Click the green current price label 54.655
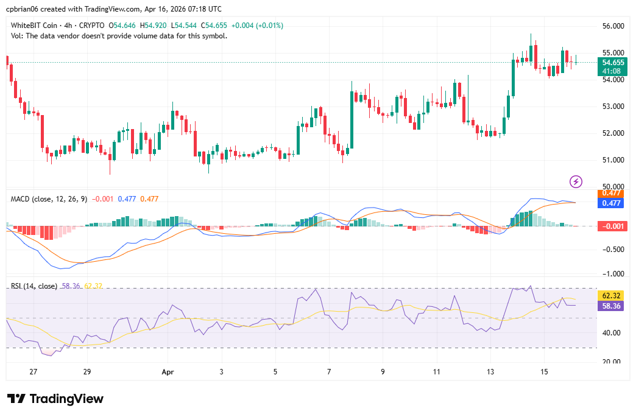This screenshot has height=417, width=636. click(612, 62)
